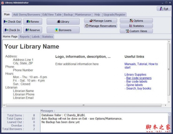Click the Manage Reservations button label

[103, 26]
